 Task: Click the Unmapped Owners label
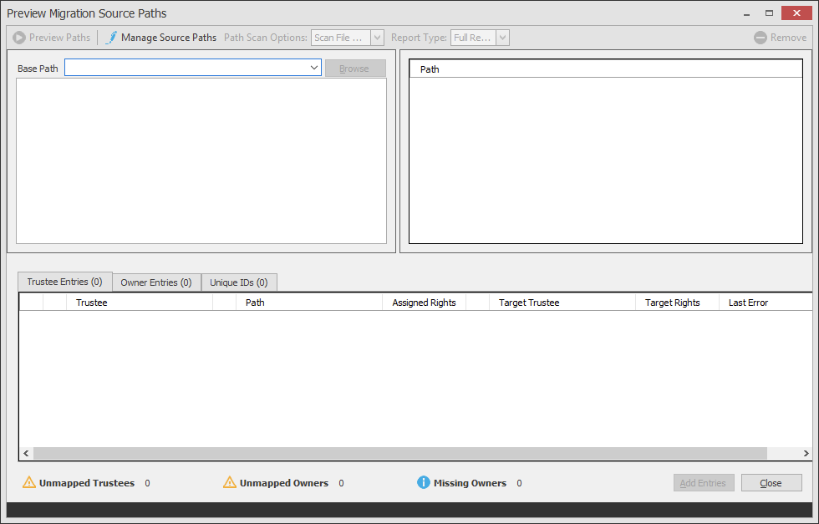tap(284, 483)
